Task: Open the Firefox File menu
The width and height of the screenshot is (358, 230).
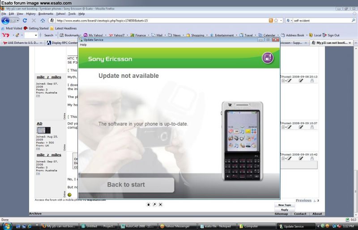Action: pyautogui.click(x=4, y=14)
